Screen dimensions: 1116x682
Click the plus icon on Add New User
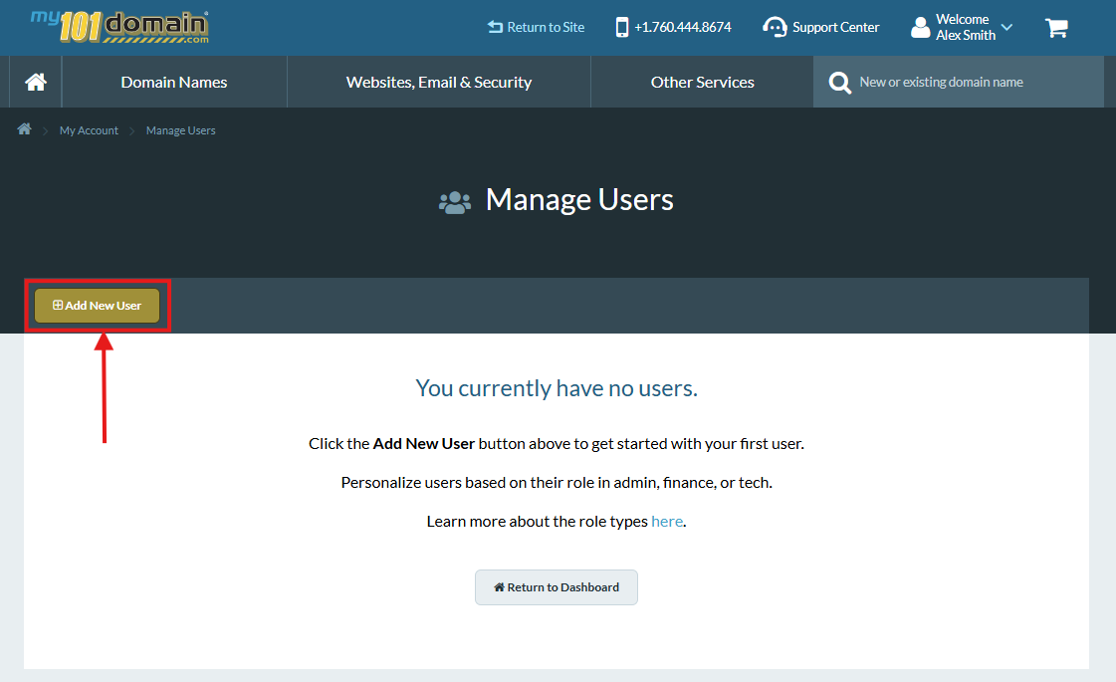point(59,306)
